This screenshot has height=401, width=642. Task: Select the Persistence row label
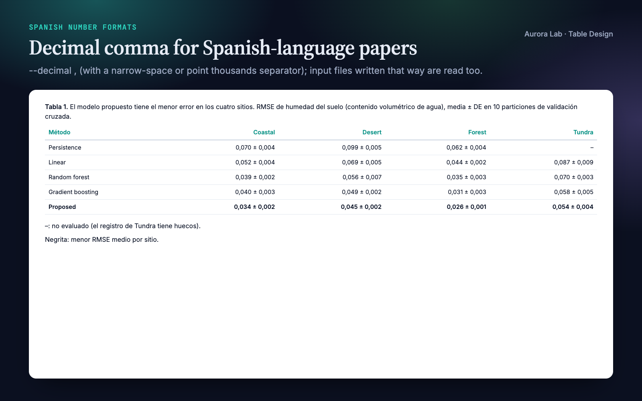pos(65,148)
